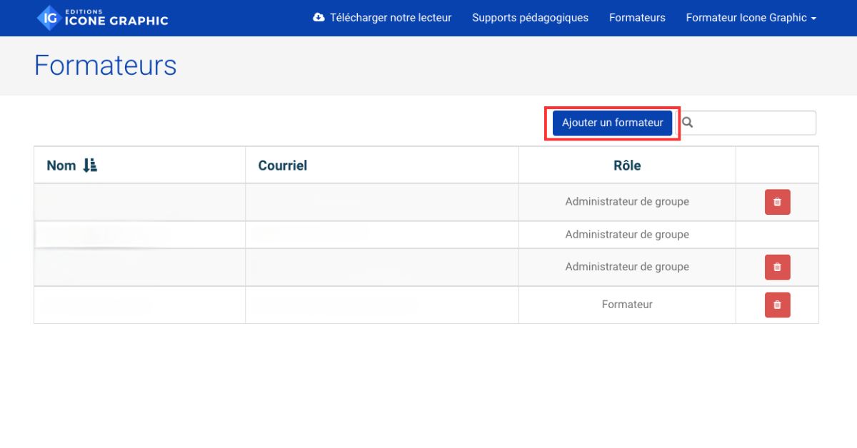Click the Télécharger notre lecteur link
Image resolution: width=857 pixels, height=448 pixels.
390,18
